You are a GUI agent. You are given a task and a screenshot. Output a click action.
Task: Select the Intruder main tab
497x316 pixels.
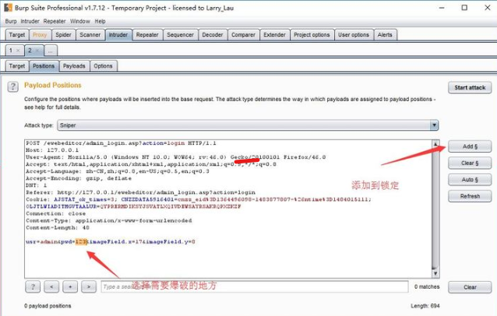(118, 35)
